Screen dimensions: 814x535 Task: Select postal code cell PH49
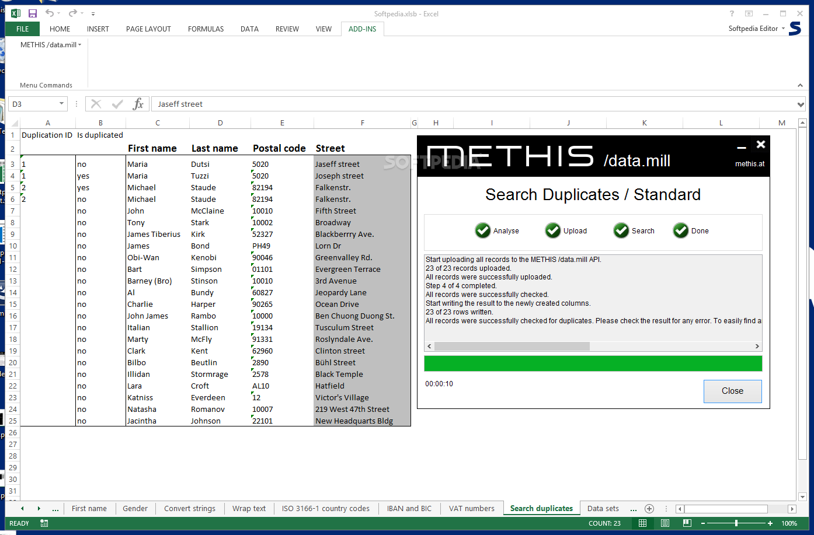pyautogui.click(x=282, y=246)
